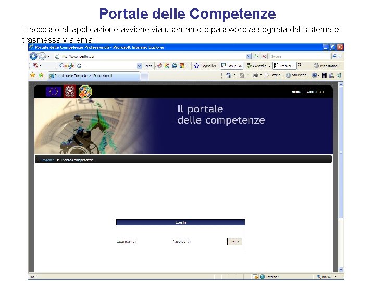Submit login with the Invia button

tap(234, 241)
